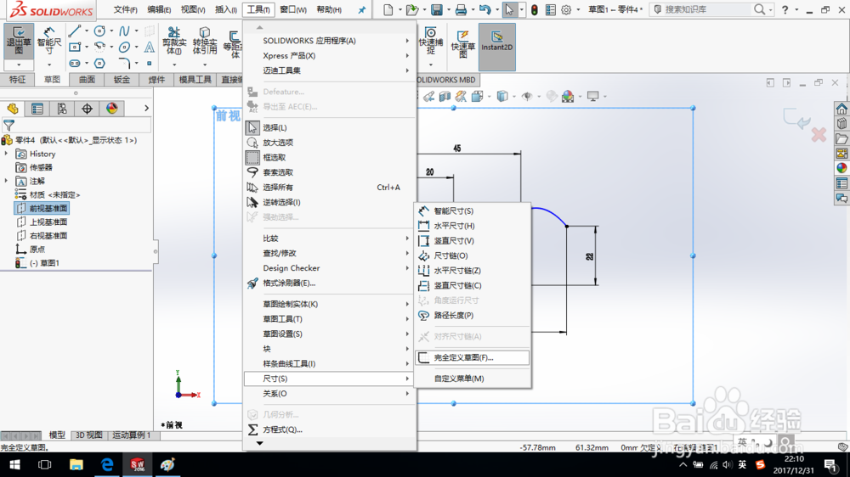Select 前视基准面 in the tree
The width and height of the screenshot is (850, 477).
[42, 209]
